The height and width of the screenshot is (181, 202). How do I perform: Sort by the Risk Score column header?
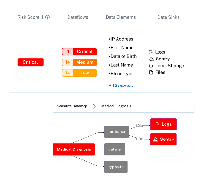pos(28,17)
